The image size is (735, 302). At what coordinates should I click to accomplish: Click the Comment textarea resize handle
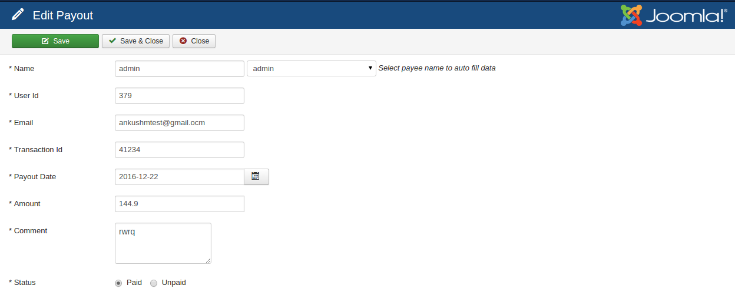click(x=208, y=260)
